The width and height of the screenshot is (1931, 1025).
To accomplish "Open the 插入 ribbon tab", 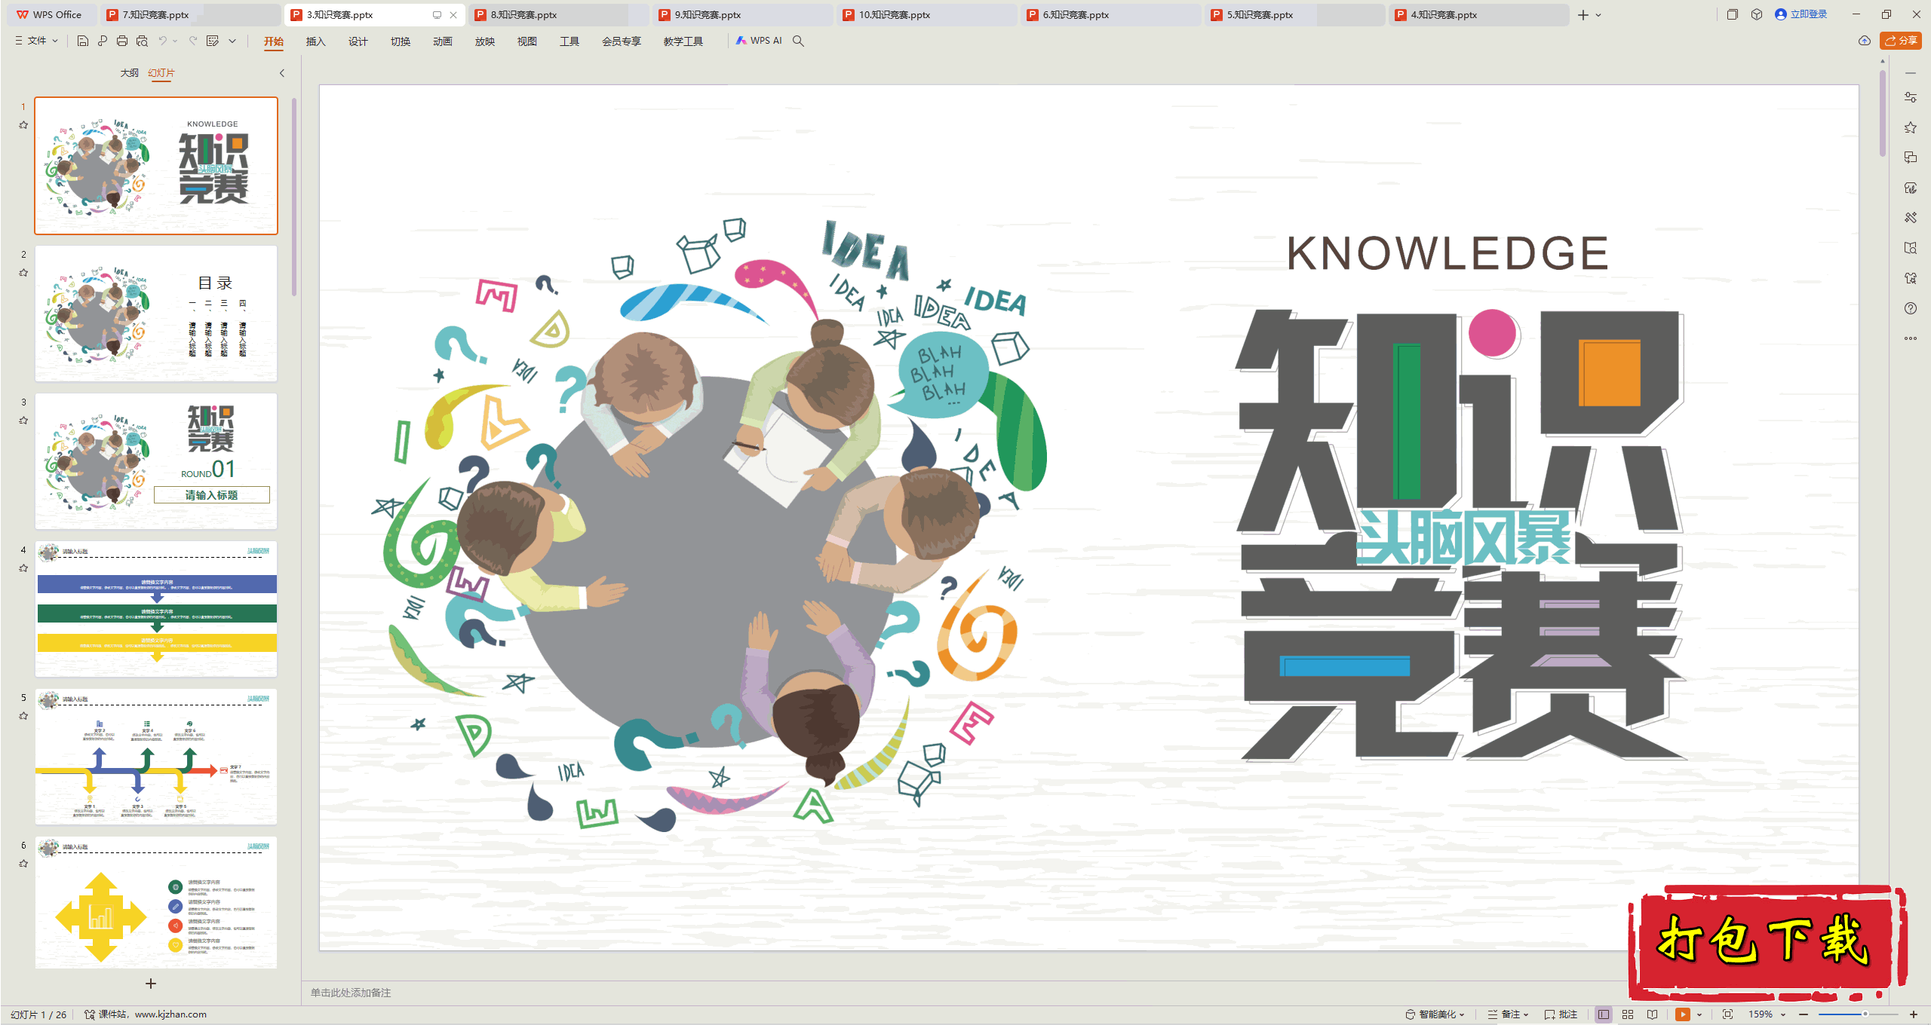I will (x=315, y=41).
